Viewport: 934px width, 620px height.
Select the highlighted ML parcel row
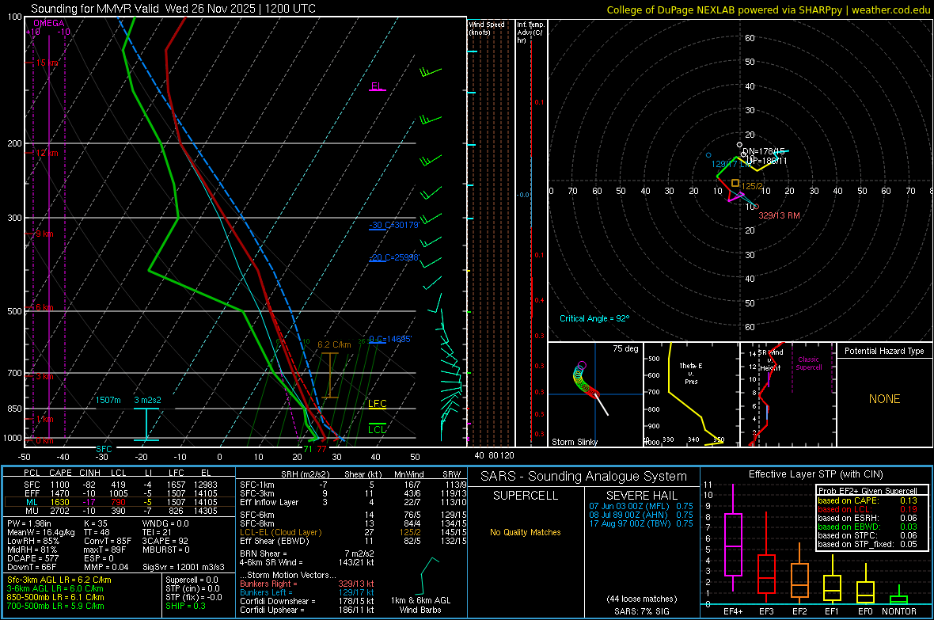pos(119,502)
